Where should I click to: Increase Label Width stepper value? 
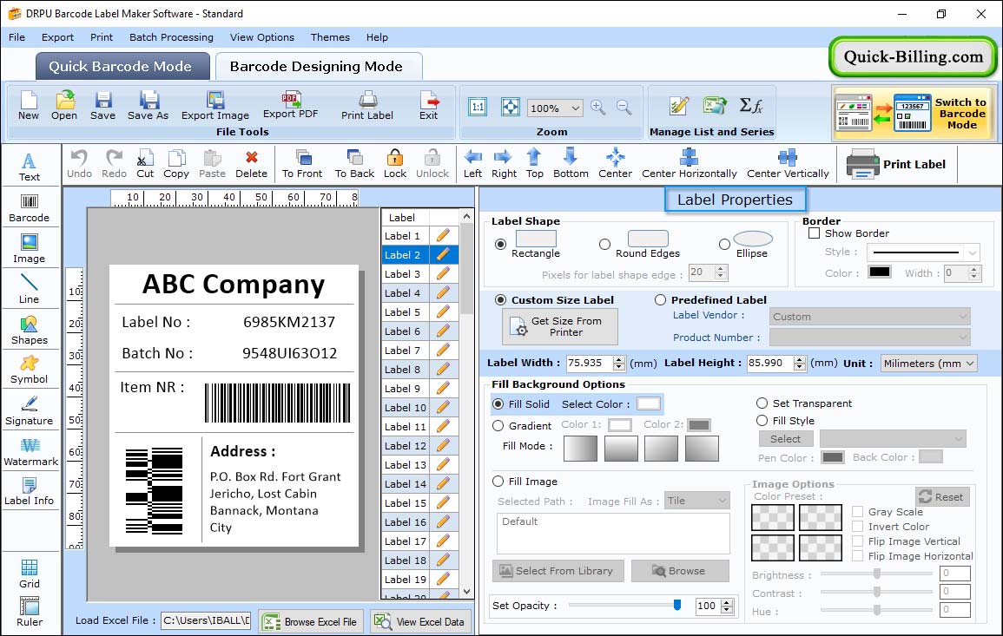coord(618,359)
